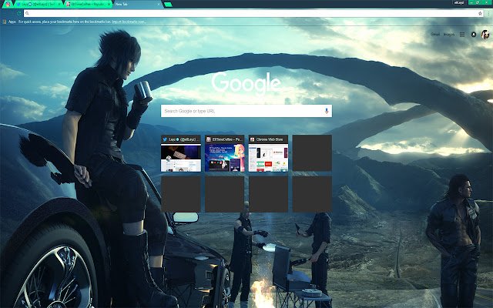The height and width of the screenshot is (308, 493).
Task: Open the Google account avatar
Action: pos(485,35)
